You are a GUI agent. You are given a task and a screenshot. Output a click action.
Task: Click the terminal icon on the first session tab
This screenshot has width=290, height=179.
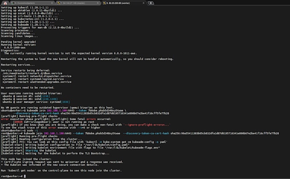(x=13, y=3)
